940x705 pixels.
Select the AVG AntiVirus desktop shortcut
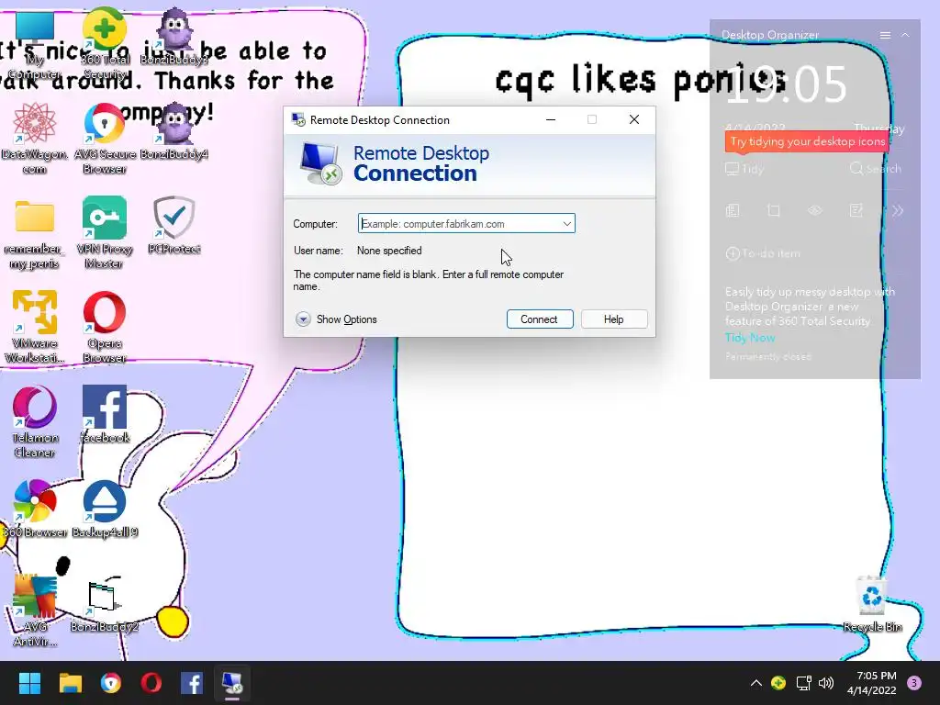coord(35,610)
